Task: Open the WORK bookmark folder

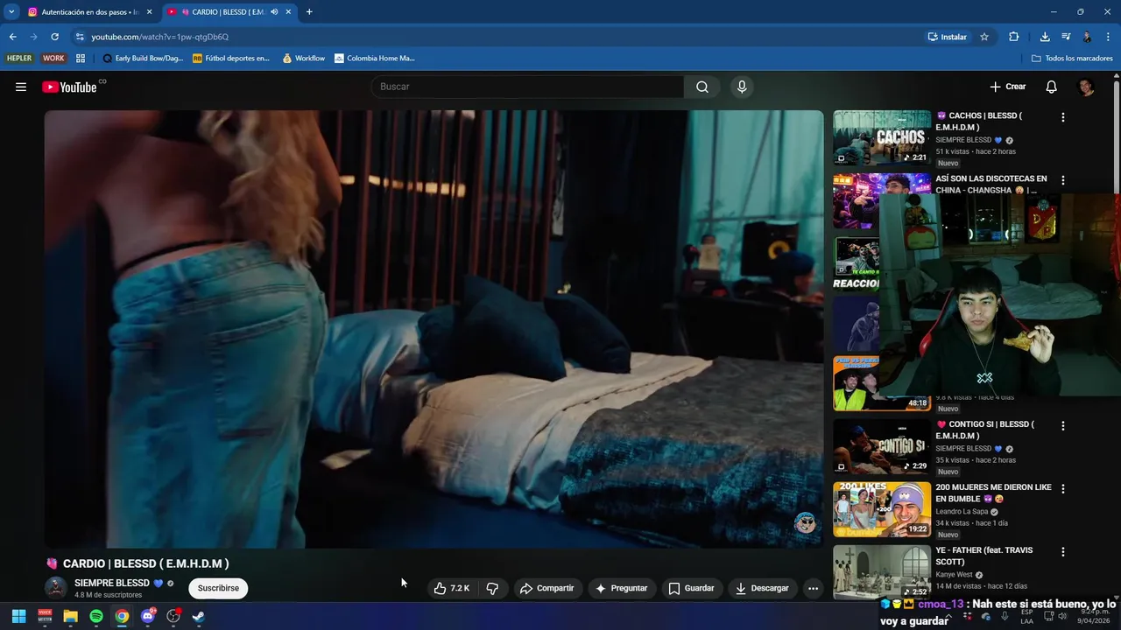Action: pos(53,59)
